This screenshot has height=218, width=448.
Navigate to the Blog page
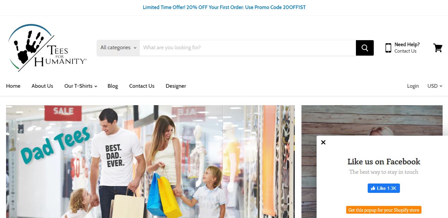tap(113, 86)
